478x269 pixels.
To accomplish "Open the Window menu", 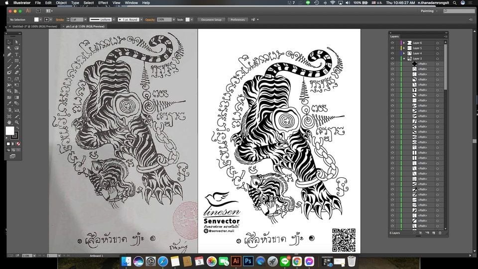I will (131, 3).
